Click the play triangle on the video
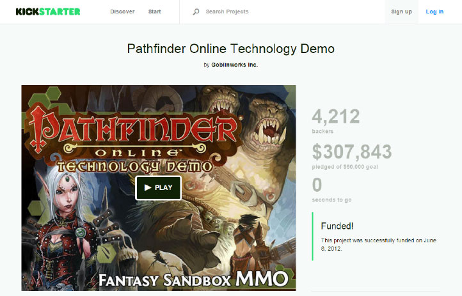This screenshot has height=296, width=462. 148,187
